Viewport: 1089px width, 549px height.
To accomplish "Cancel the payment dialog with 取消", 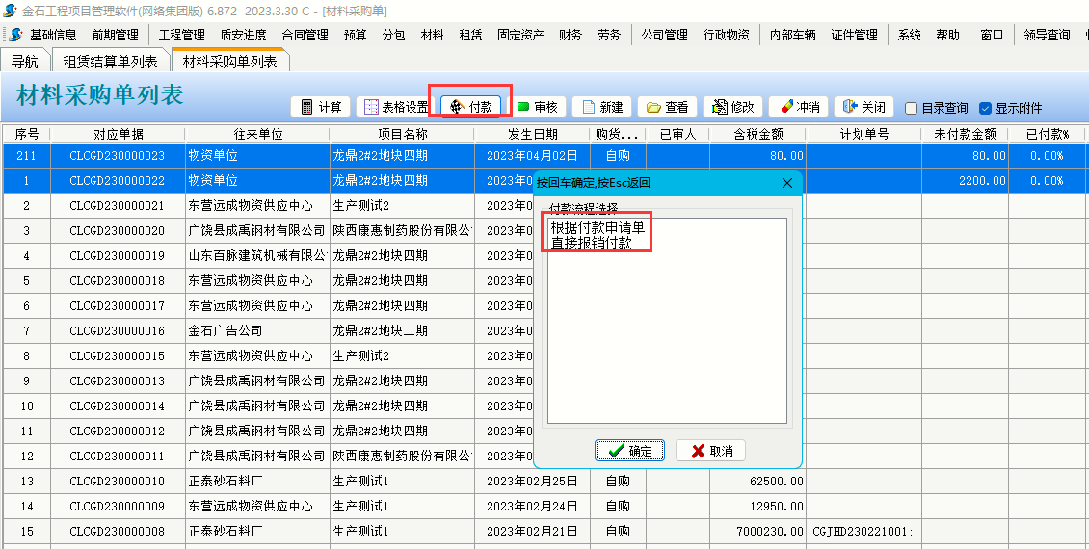I will (x=710, y=451).
